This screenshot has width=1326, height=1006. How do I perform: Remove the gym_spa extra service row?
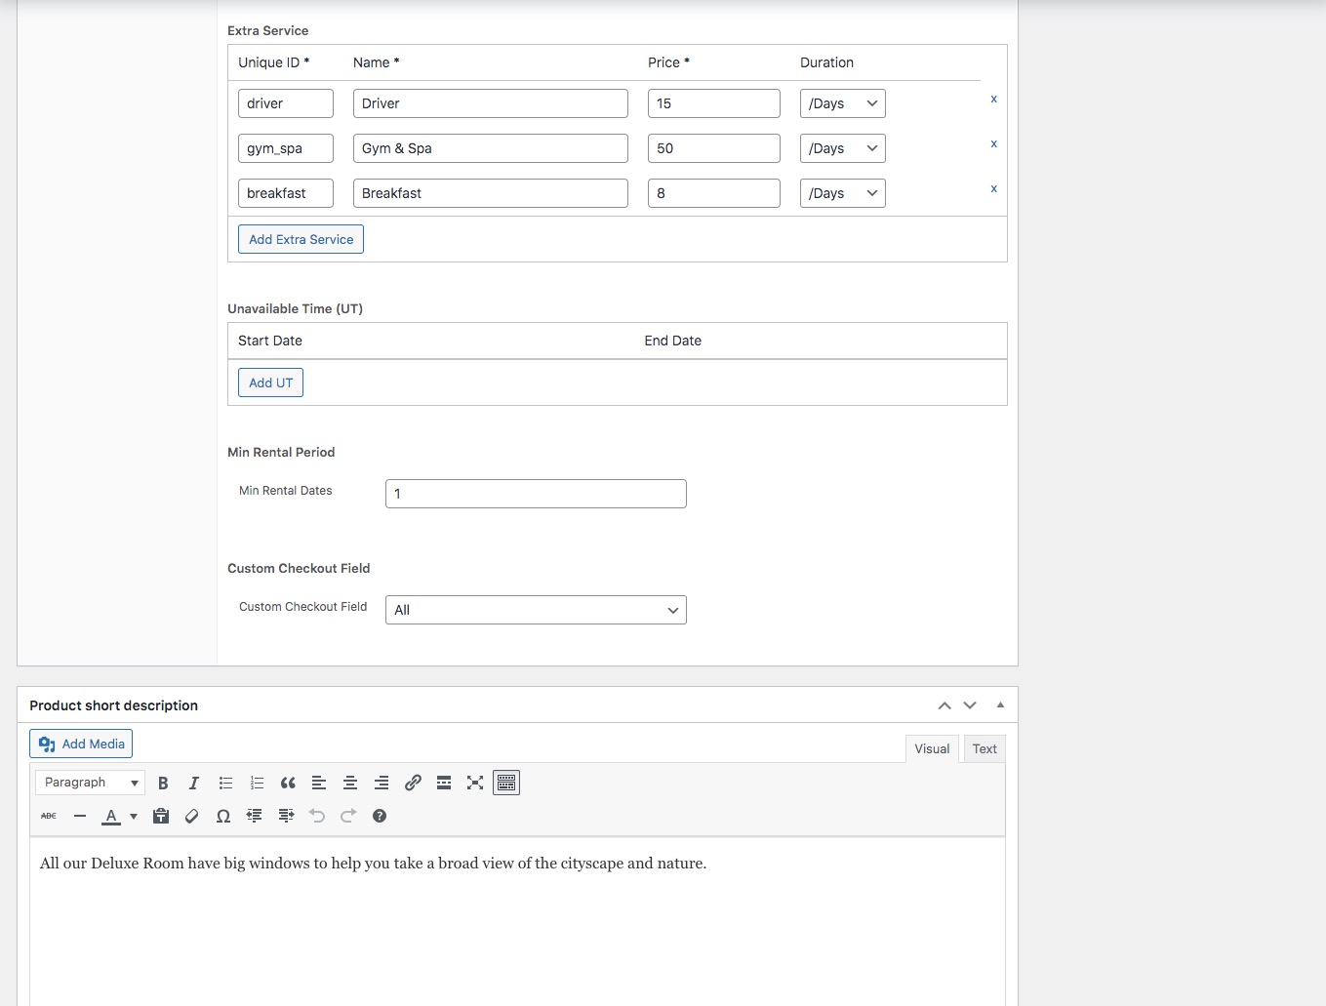pos(994,143)
